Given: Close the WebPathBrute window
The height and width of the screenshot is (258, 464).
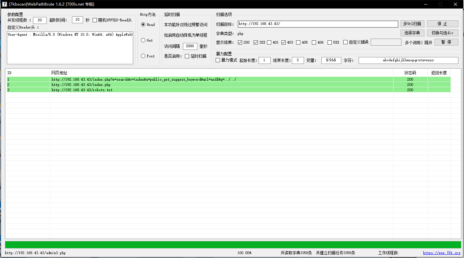Looking at the screenshot, I should [455, 4].
